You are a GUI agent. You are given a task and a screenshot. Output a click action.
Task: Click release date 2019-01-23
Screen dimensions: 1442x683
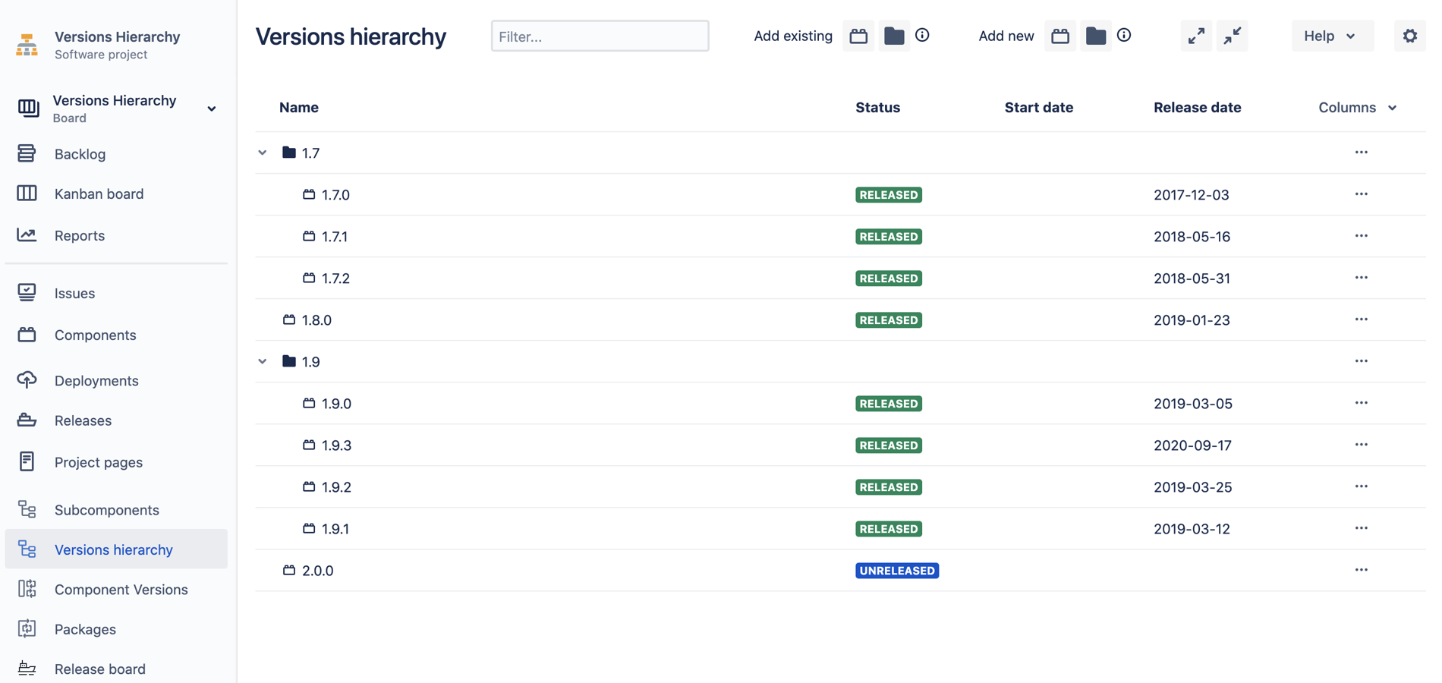click(1192, 320)
